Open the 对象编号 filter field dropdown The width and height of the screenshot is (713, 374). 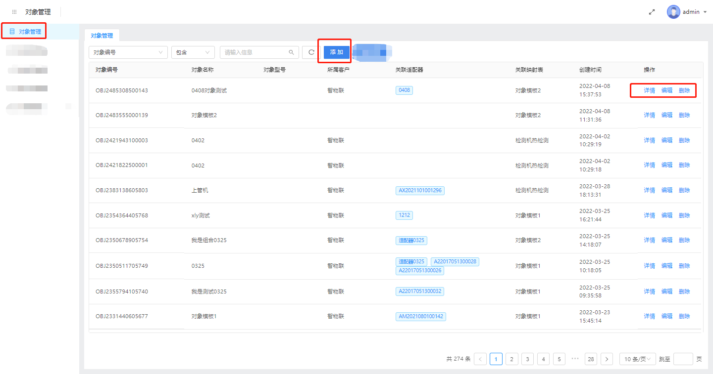(x=128, y=52)
